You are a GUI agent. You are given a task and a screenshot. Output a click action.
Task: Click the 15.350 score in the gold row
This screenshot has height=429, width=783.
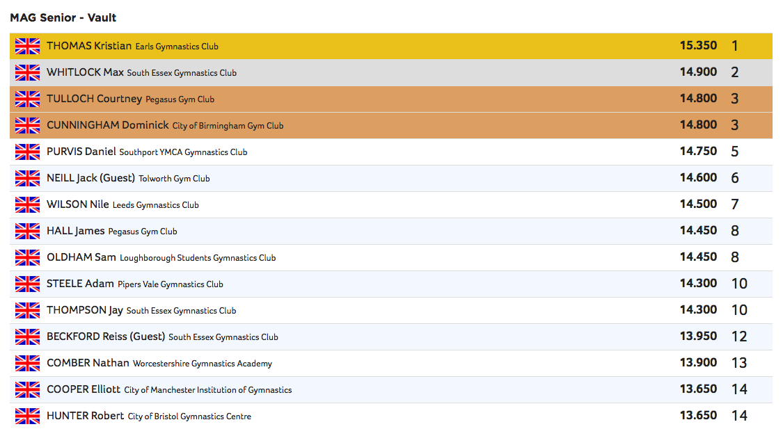tap(697, 46)
